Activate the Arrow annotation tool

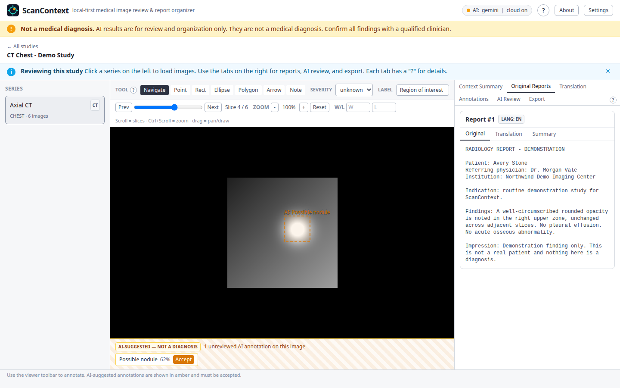274,90
